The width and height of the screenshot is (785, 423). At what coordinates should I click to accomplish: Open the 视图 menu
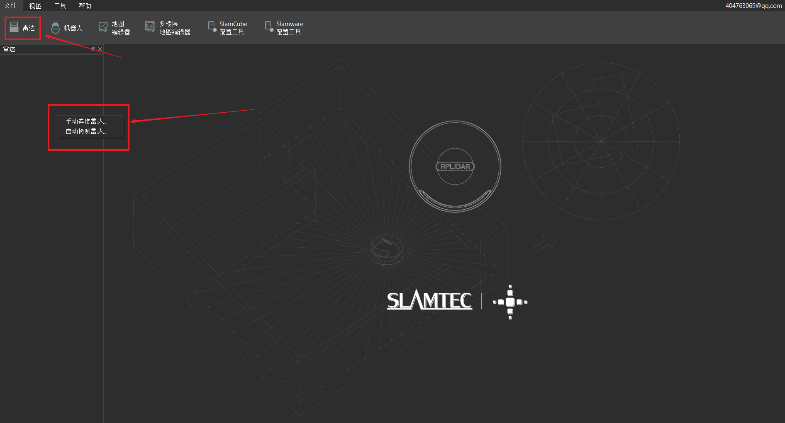pyautogui.click(x=35, y=5)
